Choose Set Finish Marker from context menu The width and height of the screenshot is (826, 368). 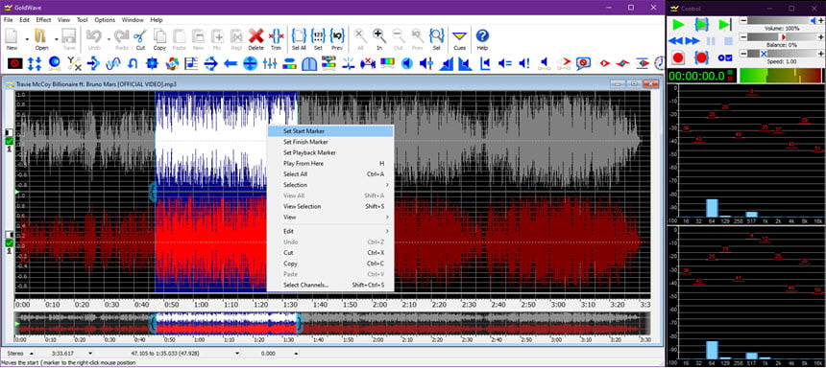click(x=330, y=142)
